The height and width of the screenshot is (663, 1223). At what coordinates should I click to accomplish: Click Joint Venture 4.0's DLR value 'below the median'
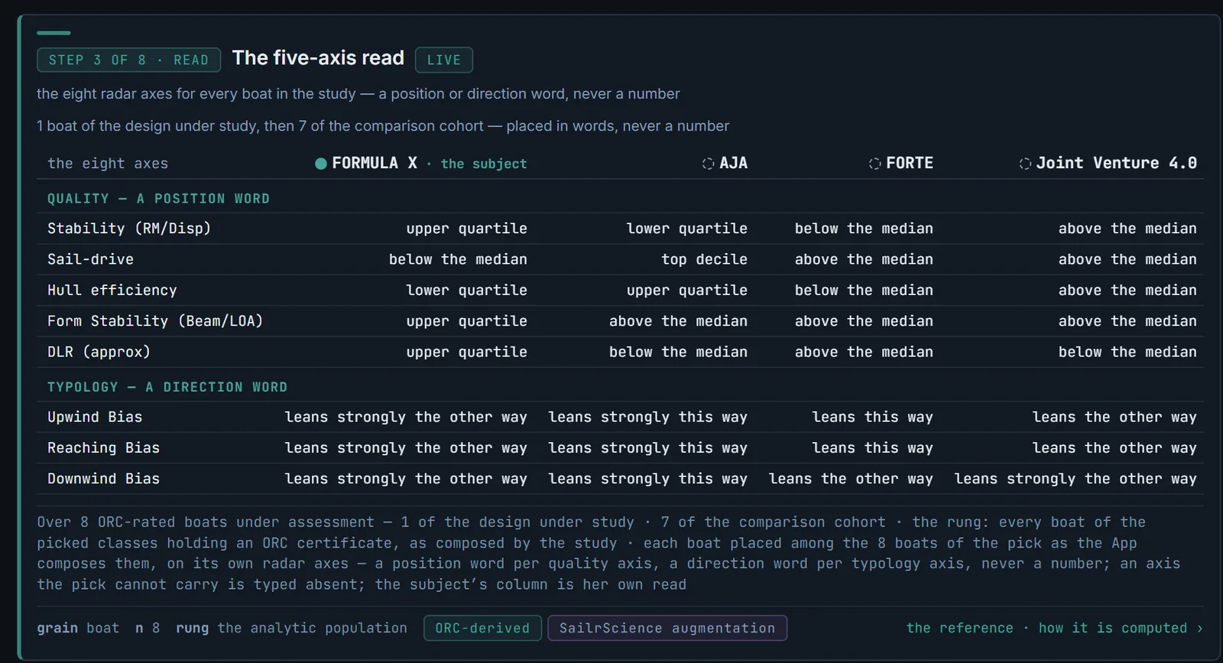coord(1127,352)
